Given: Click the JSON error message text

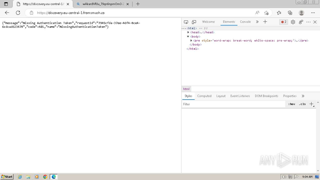Looking at the screenshot, I should [71, 25].
